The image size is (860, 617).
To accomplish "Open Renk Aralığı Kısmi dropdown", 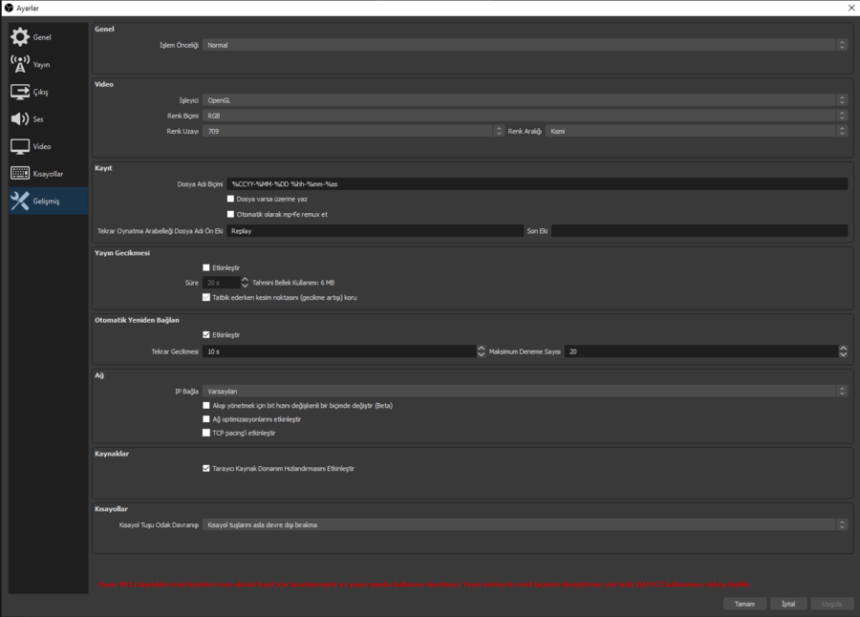I will coord(697,131).
